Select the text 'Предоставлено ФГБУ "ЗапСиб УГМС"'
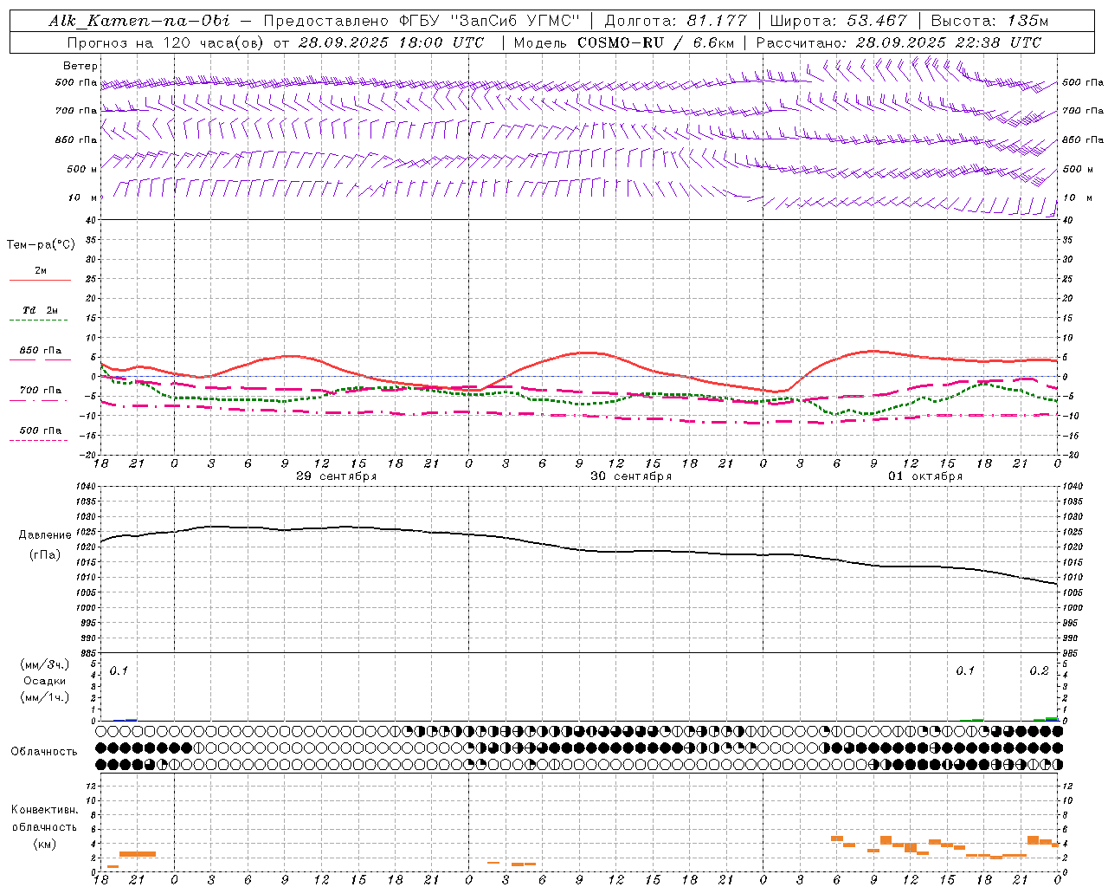 pyautogui.click(x=421, y=21)
